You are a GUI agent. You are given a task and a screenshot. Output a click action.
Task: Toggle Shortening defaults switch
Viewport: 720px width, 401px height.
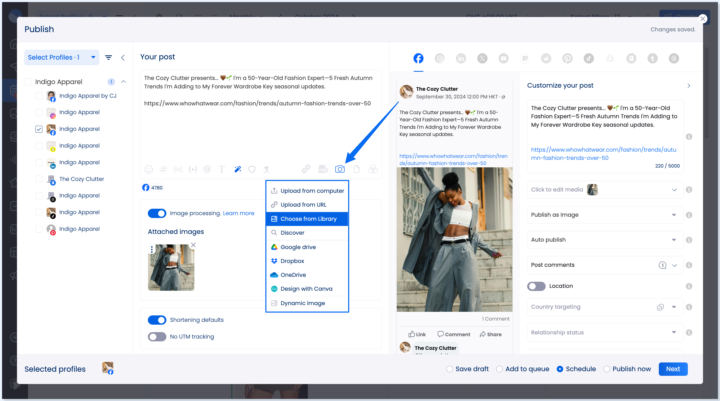click(x=157, y=320)
